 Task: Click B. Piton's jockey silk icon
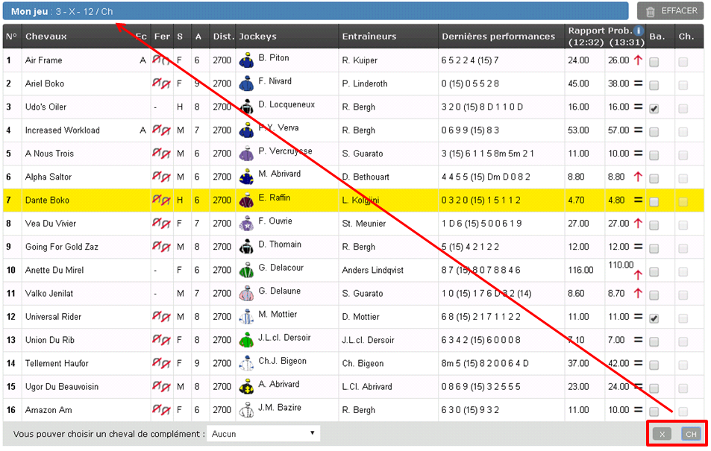[246, 61]
